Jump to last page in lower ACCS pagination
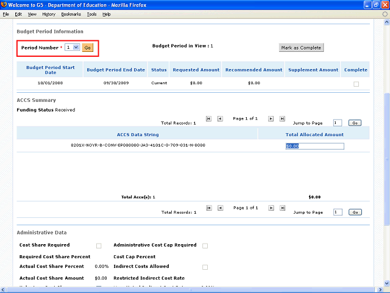The width and height of the screenshot is (390, 293). (282, 208)
